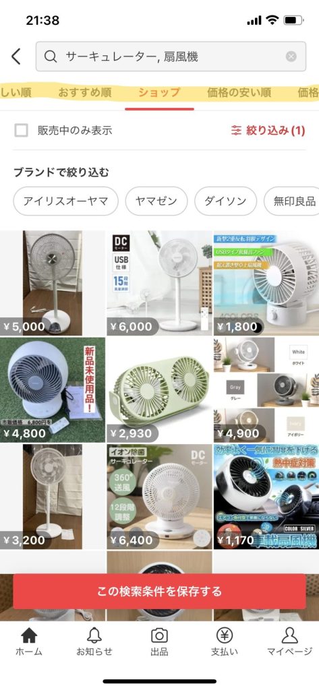Open マイページ profile icon

(x=289, y=635)
